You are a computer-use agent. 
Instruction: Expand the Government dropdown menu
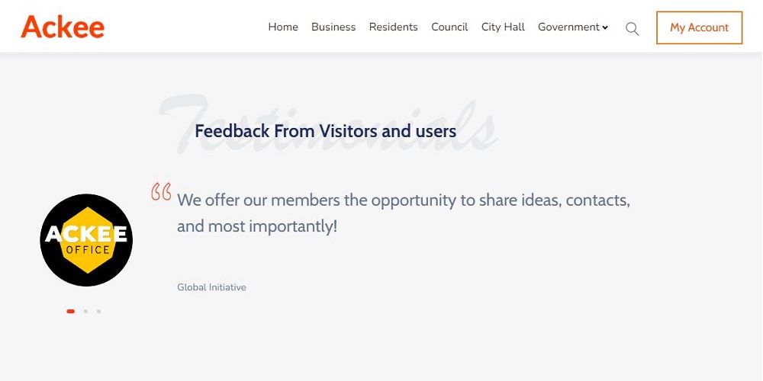point(568,27)
